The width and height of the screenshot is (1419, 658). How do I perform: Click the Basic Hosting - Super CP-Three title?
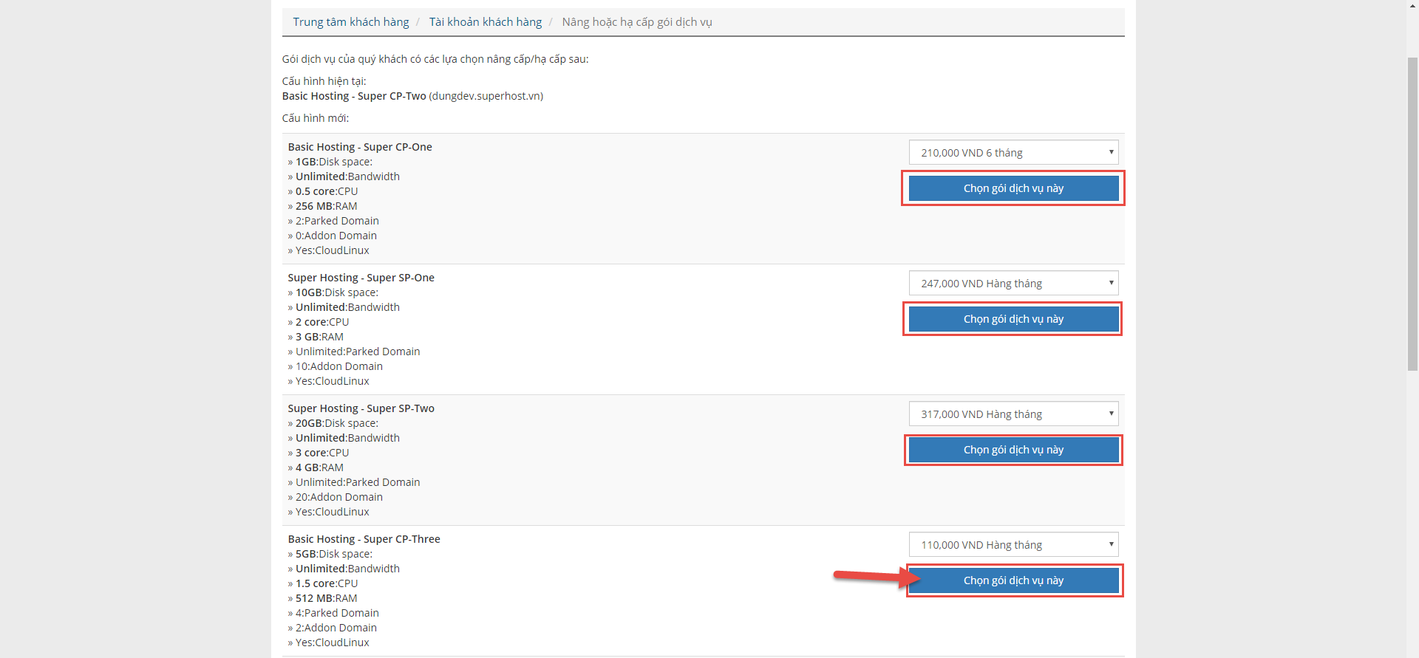click(x=364, y=539)
